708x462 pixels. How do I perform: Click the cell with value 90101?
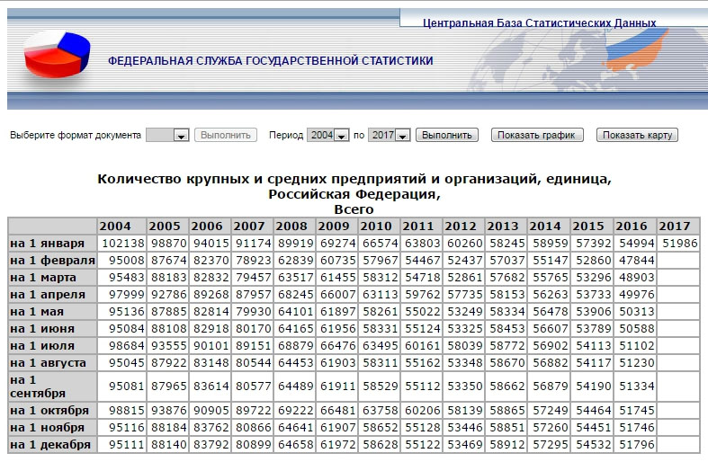(x=210, y=346)
